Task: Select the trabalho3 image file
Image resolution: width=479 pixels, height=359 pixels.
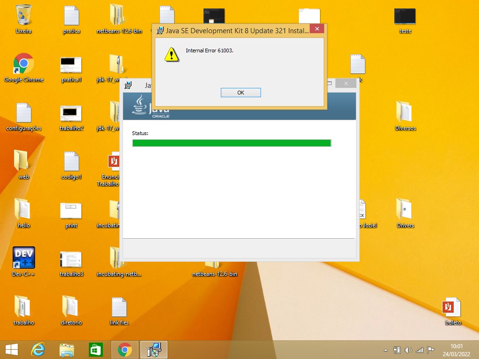Action: point(71,264)
